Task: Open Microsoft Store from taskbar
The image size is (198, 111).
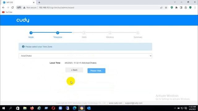Action: 18,108
